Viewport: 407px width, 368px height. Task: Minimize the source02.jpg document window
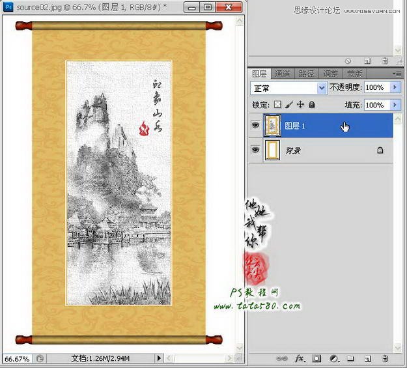[x=192, y=7]
